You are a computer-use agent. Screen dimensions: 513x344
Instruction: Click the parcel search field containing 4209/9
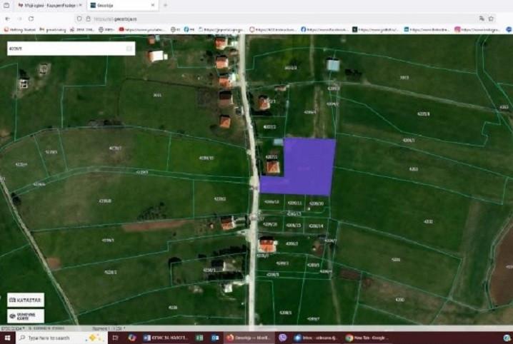click(64, 49)
